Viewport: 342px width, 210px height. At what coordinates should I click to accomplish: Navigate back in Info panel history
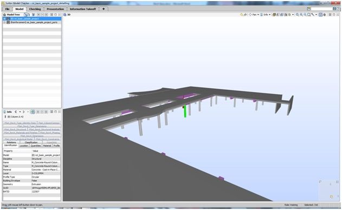tap(16, 111)
